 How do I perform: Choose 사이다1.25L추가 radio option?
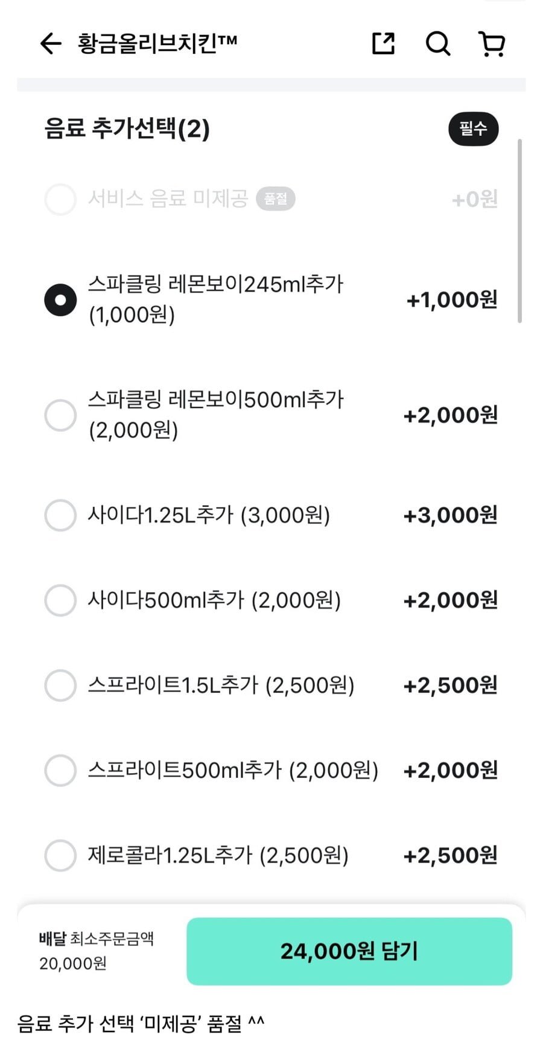pos(60,515)
